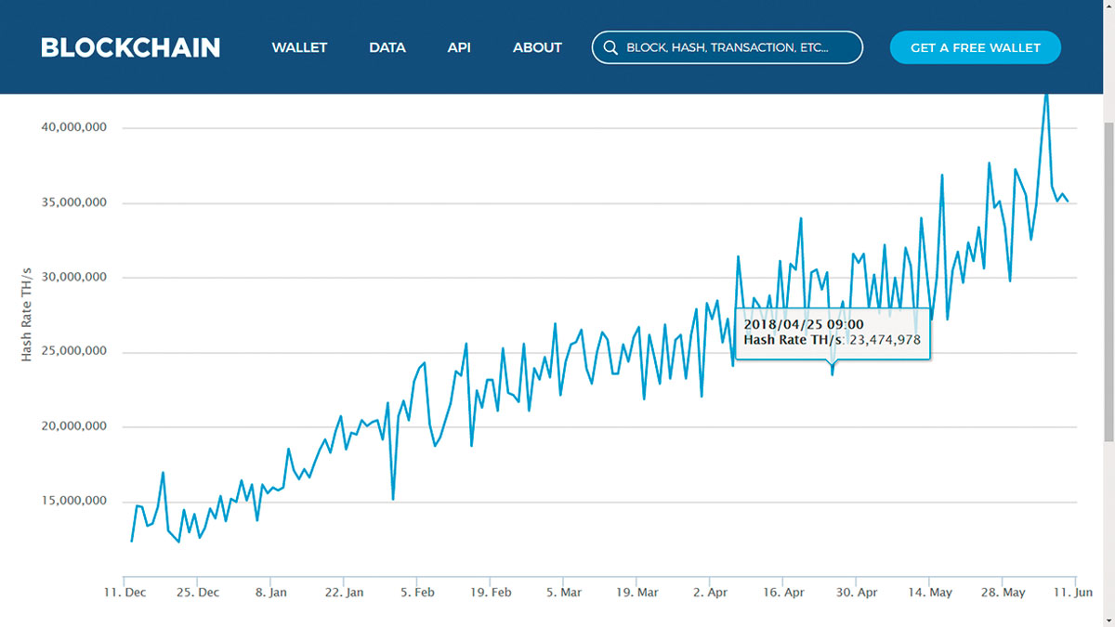Click the "11. Dec" x-axis label
The height and width of the screenshot is (627, 1115).
click(x=124, y=592)
